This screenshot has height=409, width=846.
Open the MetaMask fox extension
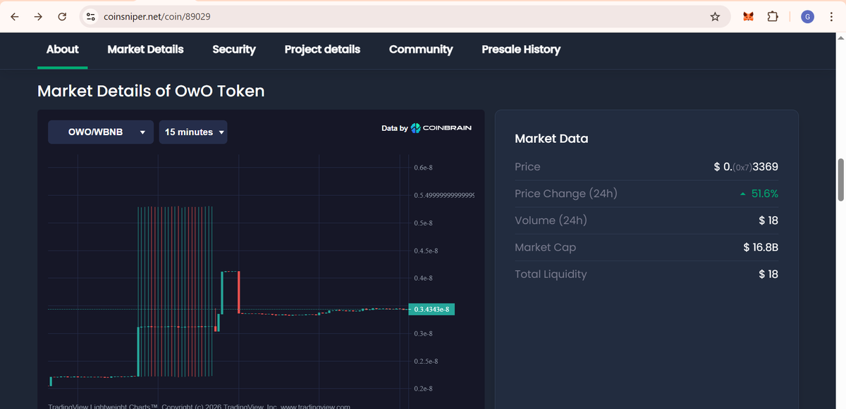point(749,16)
